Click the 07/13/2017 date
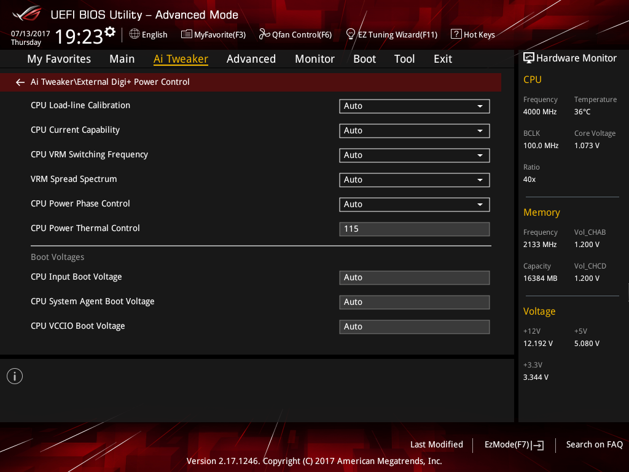The image size is (629, 472). point(31,33)
